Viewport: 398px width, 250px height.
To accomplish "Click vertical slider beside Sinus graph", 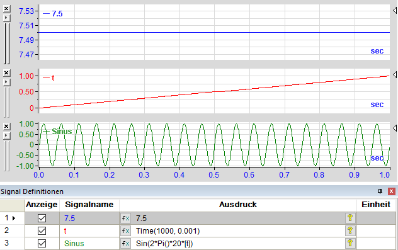I will [7, 156].
